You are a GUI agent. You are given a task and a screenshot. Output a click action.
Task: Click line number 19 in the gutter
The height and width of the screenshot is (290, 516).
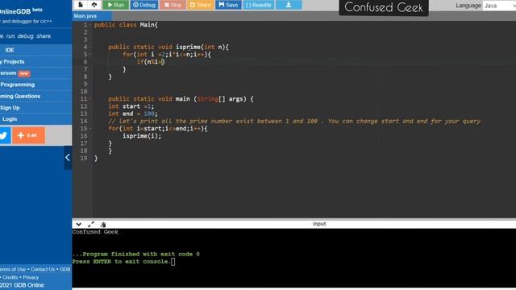[84, 158]
